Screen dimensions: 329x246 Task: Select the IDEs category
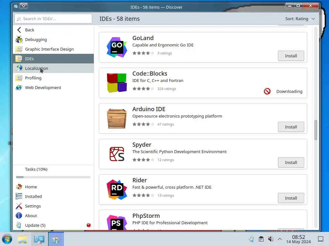53,59
